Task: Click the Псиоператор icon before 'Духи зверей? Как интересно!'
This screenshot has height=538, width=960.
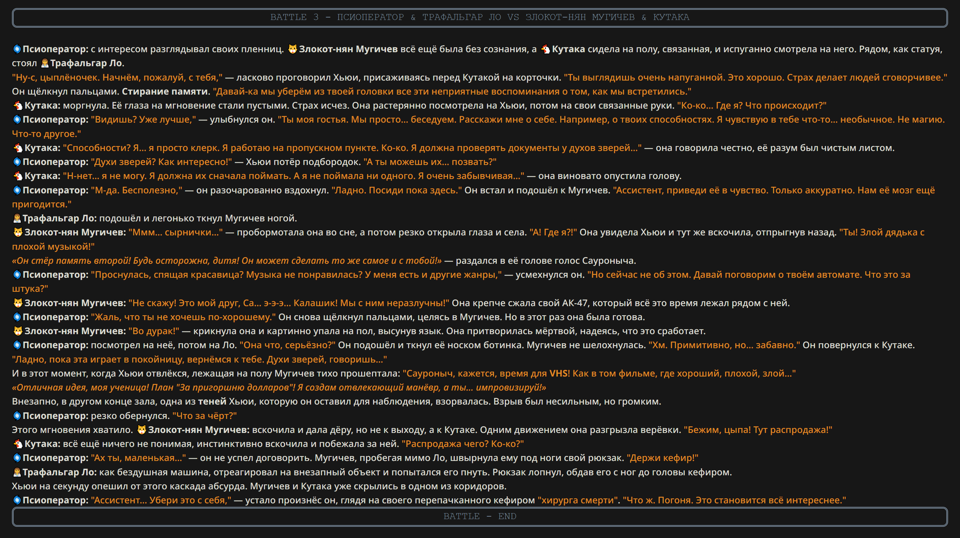Action: (x=17, y=162)
